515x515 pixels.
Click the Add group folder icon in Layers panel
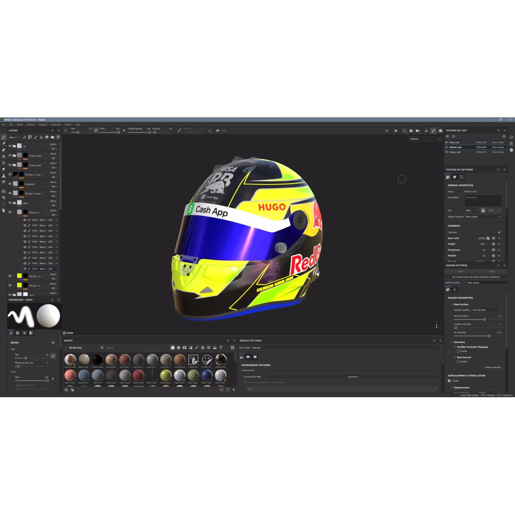[52, 138]
